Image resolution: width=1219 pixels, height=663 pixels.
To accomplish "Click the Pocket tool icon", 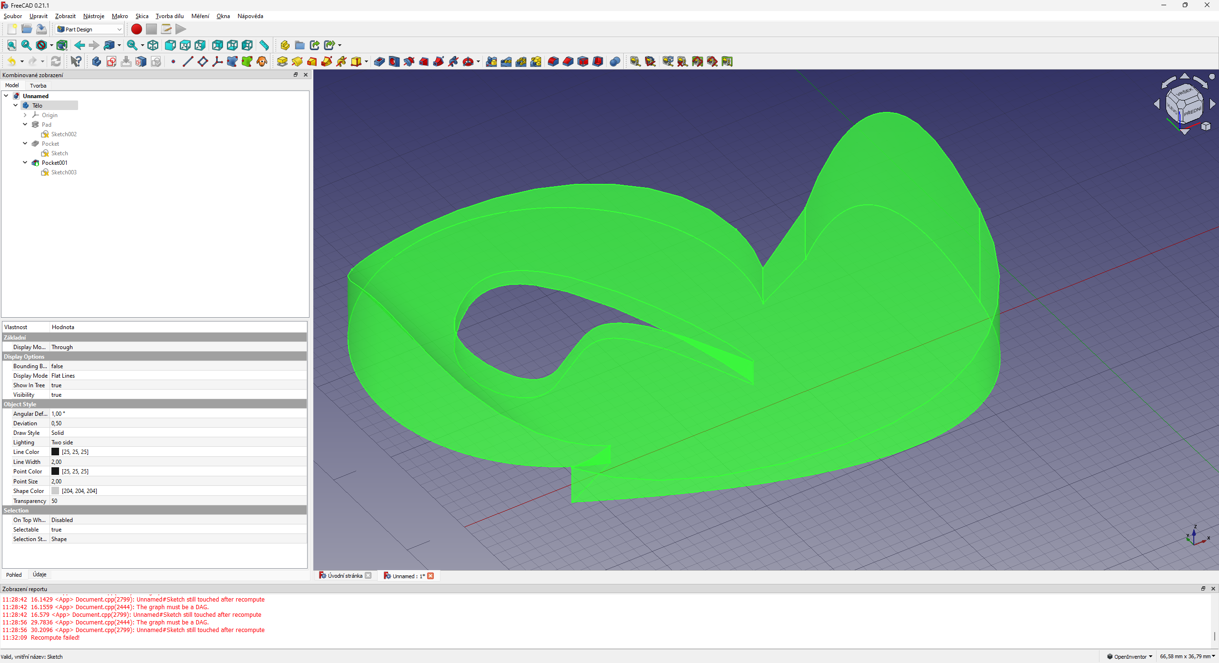I will (x=379, y=61).
